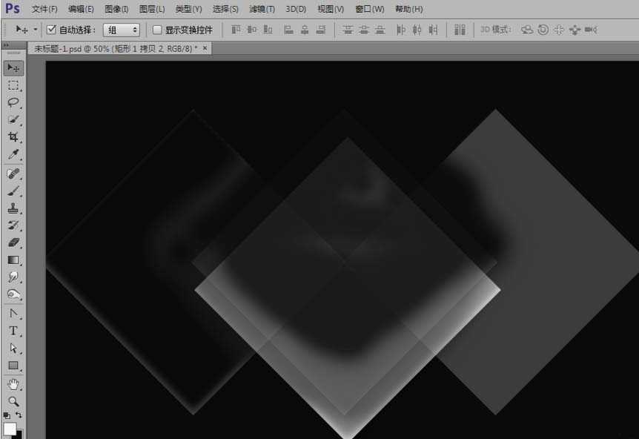Open the 帮助(H) menu
This screenshot has width=639, height=439.
click(x=408, y=9)
